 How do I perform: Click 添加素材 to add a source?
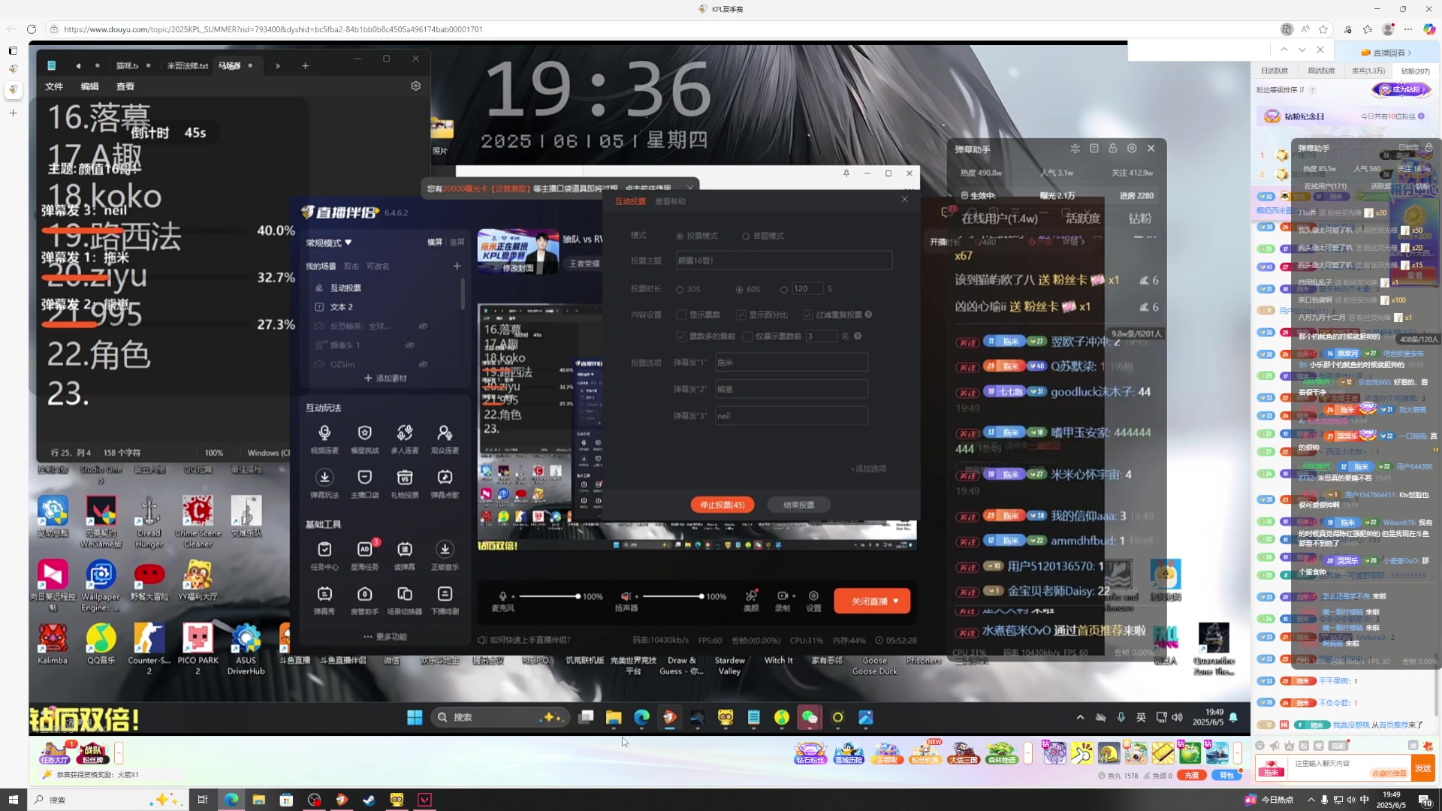point(385,378)
